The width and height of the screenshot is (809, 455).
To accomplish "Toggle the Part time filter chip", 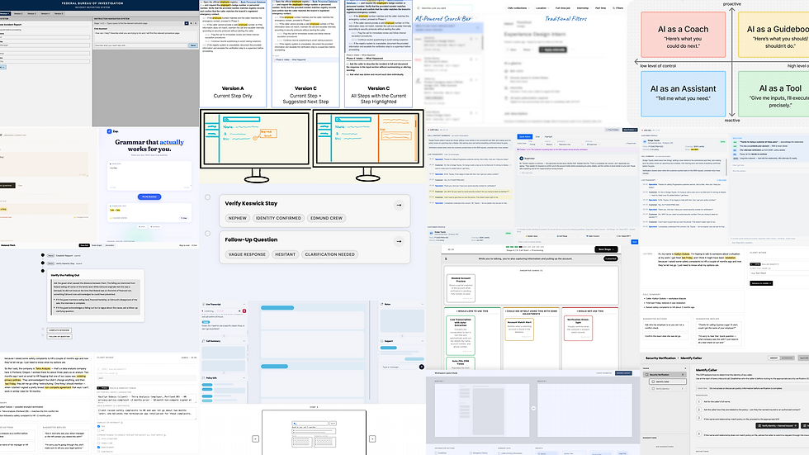I will (x=601, y=8).
